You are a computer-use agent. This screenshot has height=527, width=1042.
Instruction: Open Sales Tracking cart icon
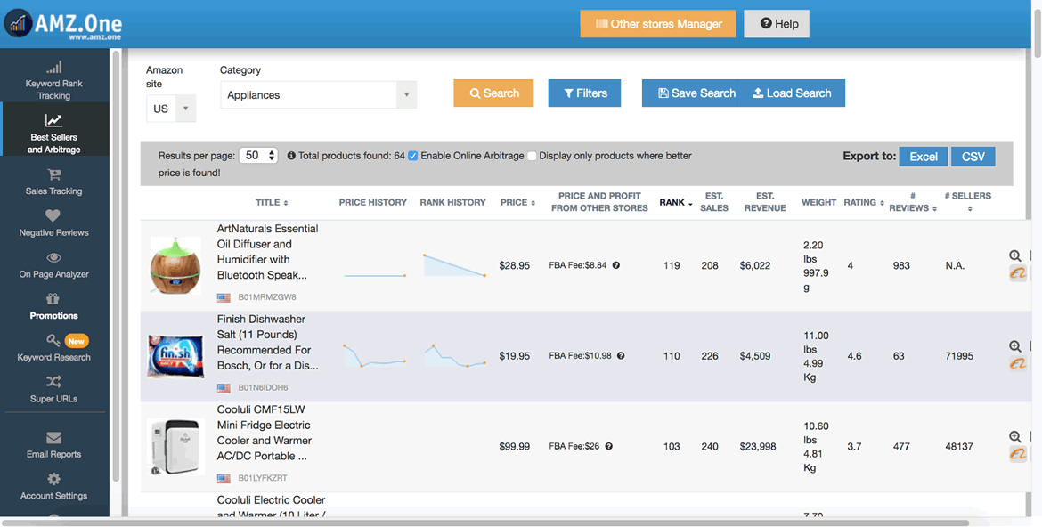pyautogui.click(x=53, y=174)
